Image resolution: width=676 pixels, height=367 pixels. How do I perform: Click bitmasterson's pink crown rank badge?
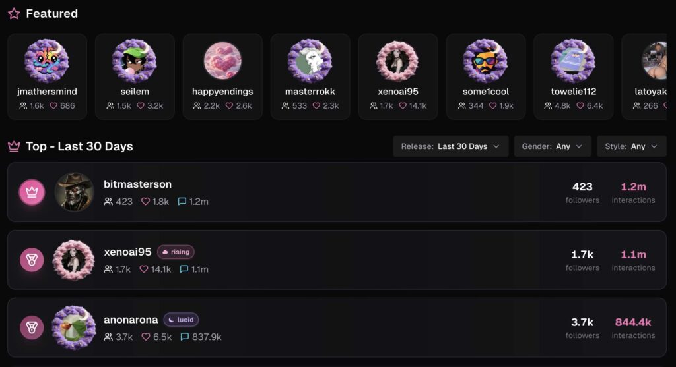pyautogui.click(x=32, y=192)
